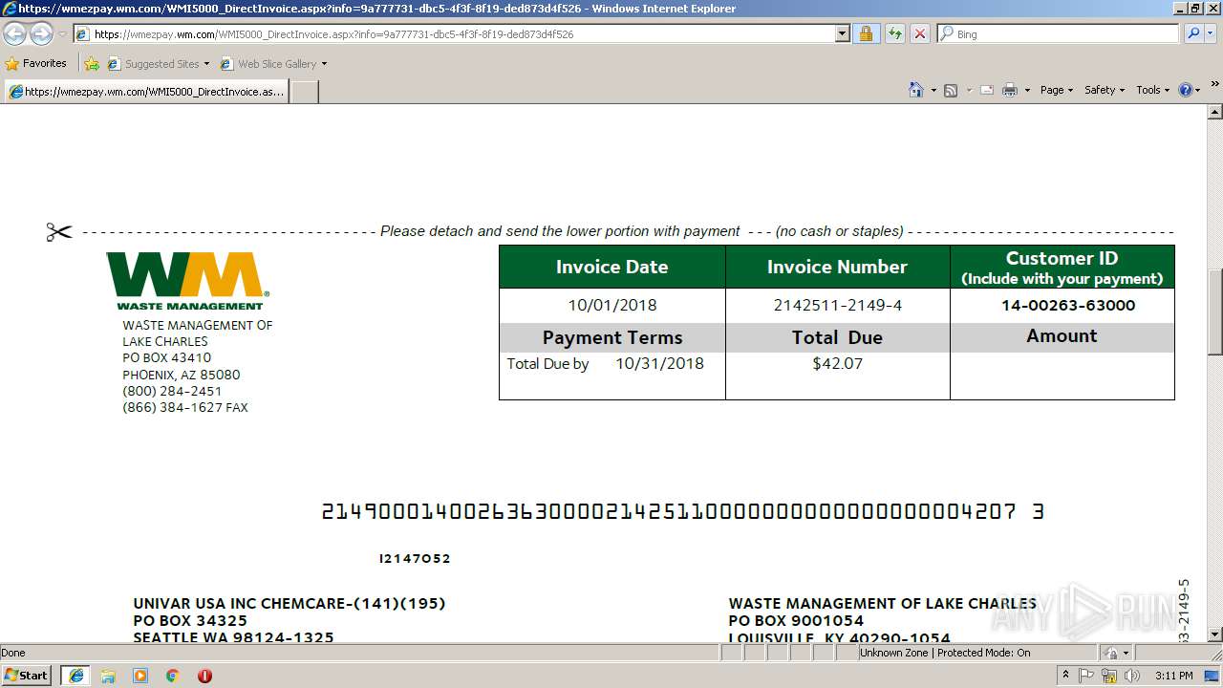
Task: Print the page using the printer icon
Action: (x=1010, y=90)
